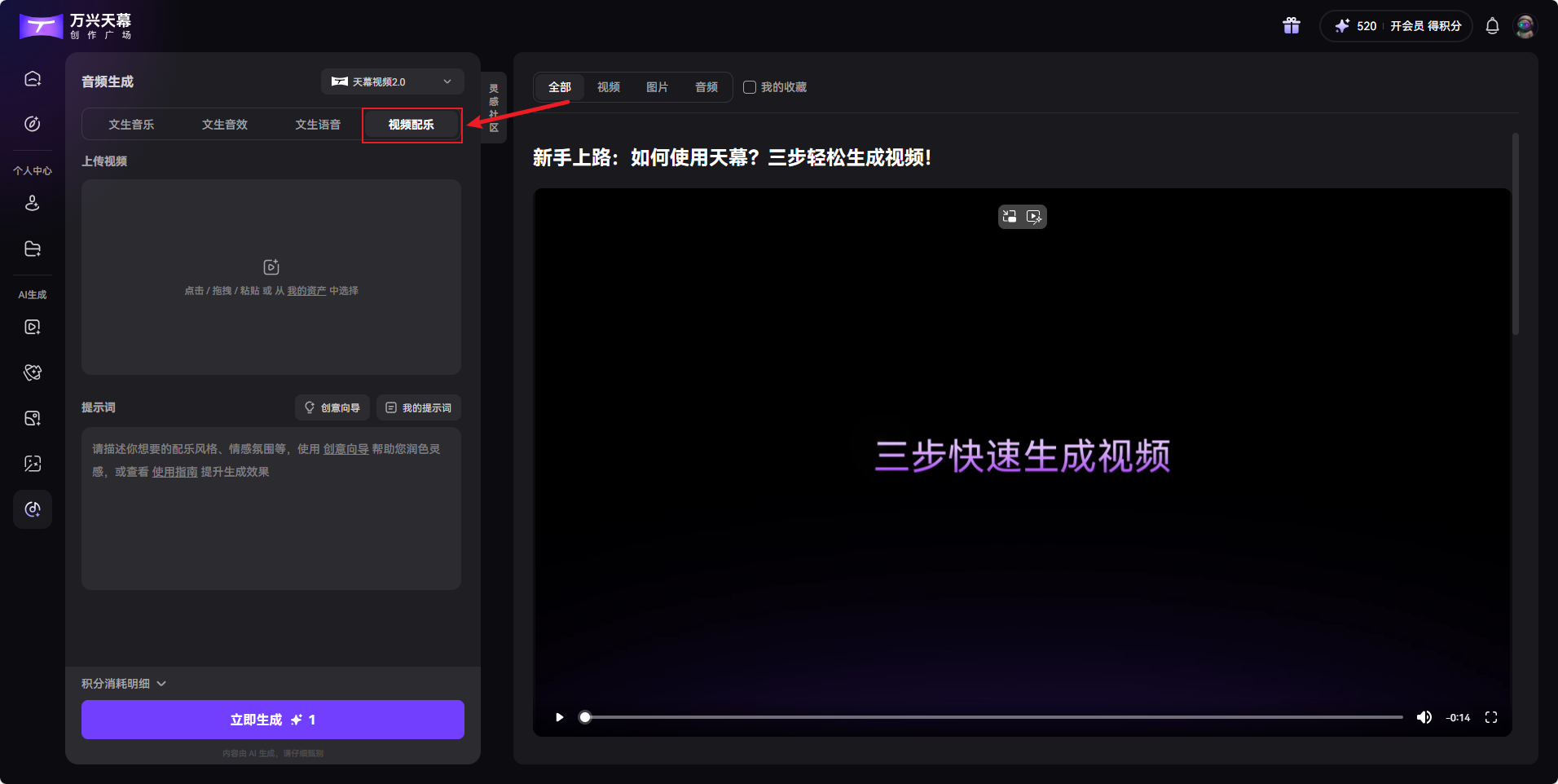
Task: Select the explore/discover sidebar icon
Action: point(33,124)
